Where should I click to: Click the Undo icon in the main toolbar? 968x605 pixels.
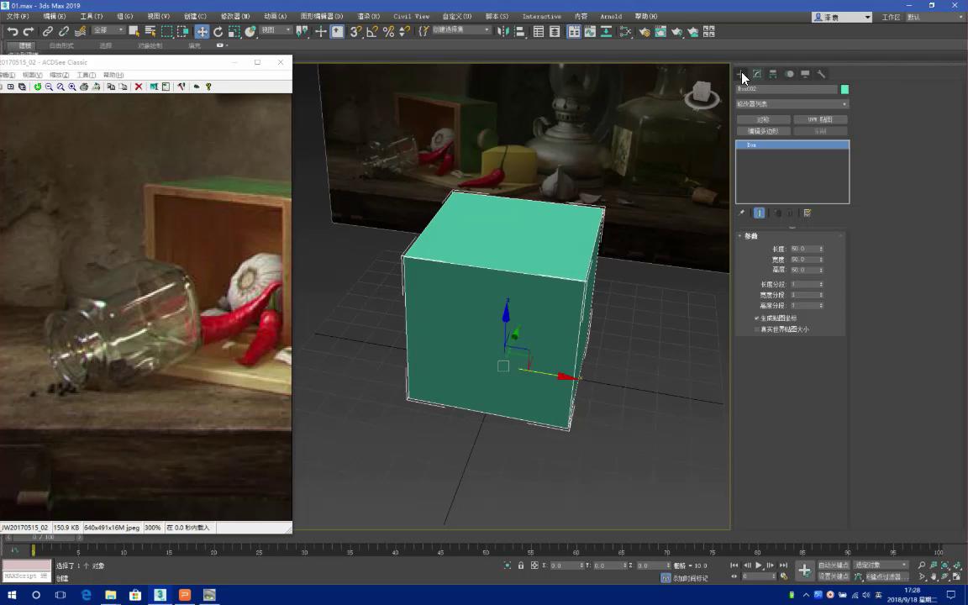pos(13,31)
